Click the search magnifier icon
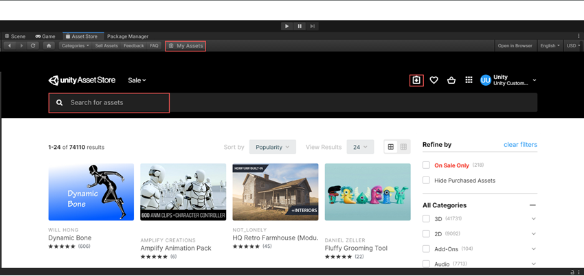The width and height of the screenshot is (584, 276). tap(60, 103)
